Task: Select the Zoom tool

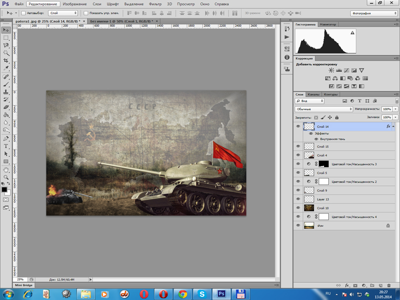Action: coord(6,177)
